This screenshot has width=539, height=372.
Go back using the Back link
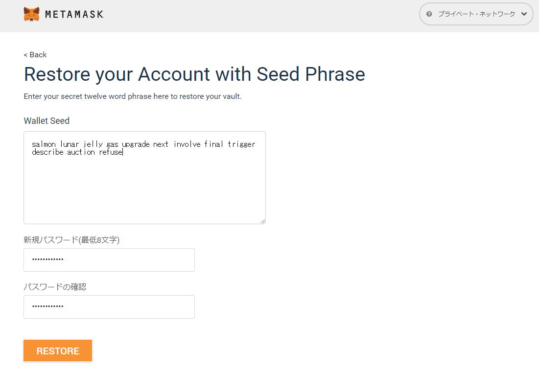tap(35, 55)
